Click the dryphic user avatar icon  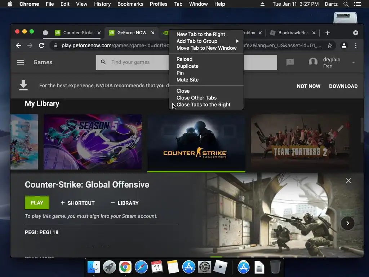pos(313,62)
